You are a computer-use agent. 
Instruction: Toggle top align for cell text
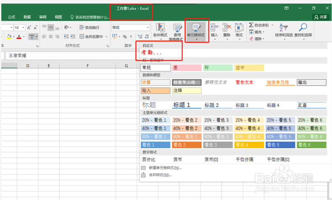point(44,27)
